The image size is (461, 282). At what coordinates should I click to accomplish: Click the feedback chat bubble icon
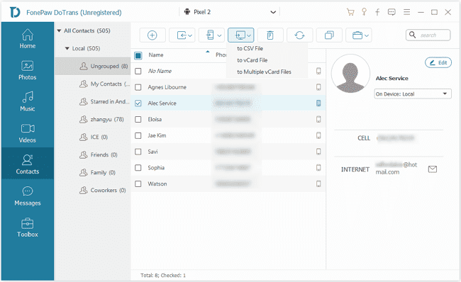391,12
